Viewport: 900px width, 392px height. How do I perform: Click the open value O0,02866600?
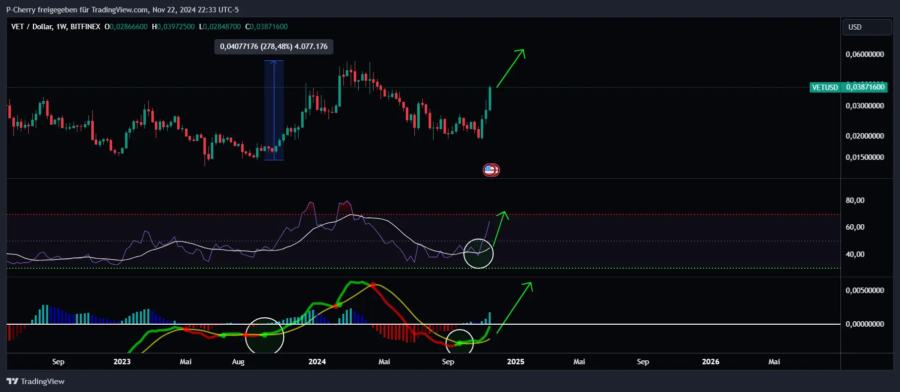click(x=126, y=27)
